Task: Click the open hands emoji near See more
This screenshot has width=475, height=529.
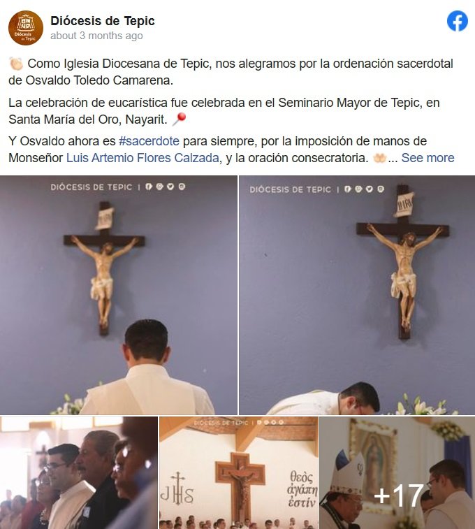Action: pos(379,157)
